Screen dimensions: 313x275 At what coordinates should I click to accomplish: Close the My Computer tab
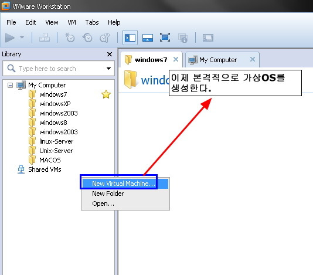coord(253,59)
